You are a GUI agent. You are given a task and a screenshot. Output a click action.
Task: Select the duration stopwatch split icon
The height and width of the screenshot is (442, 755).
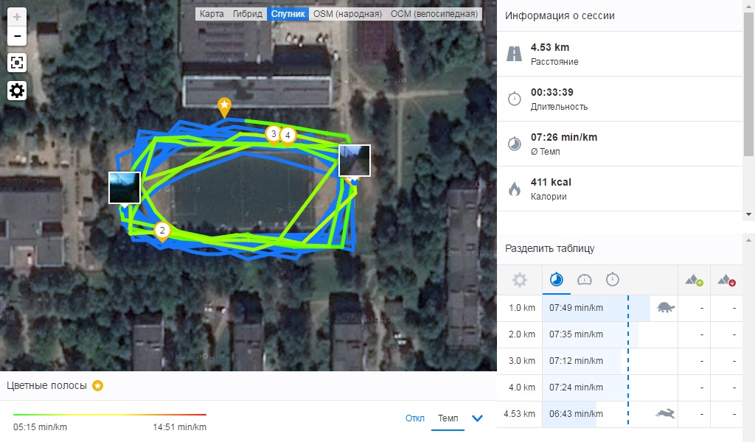click(x=612, y=279)
